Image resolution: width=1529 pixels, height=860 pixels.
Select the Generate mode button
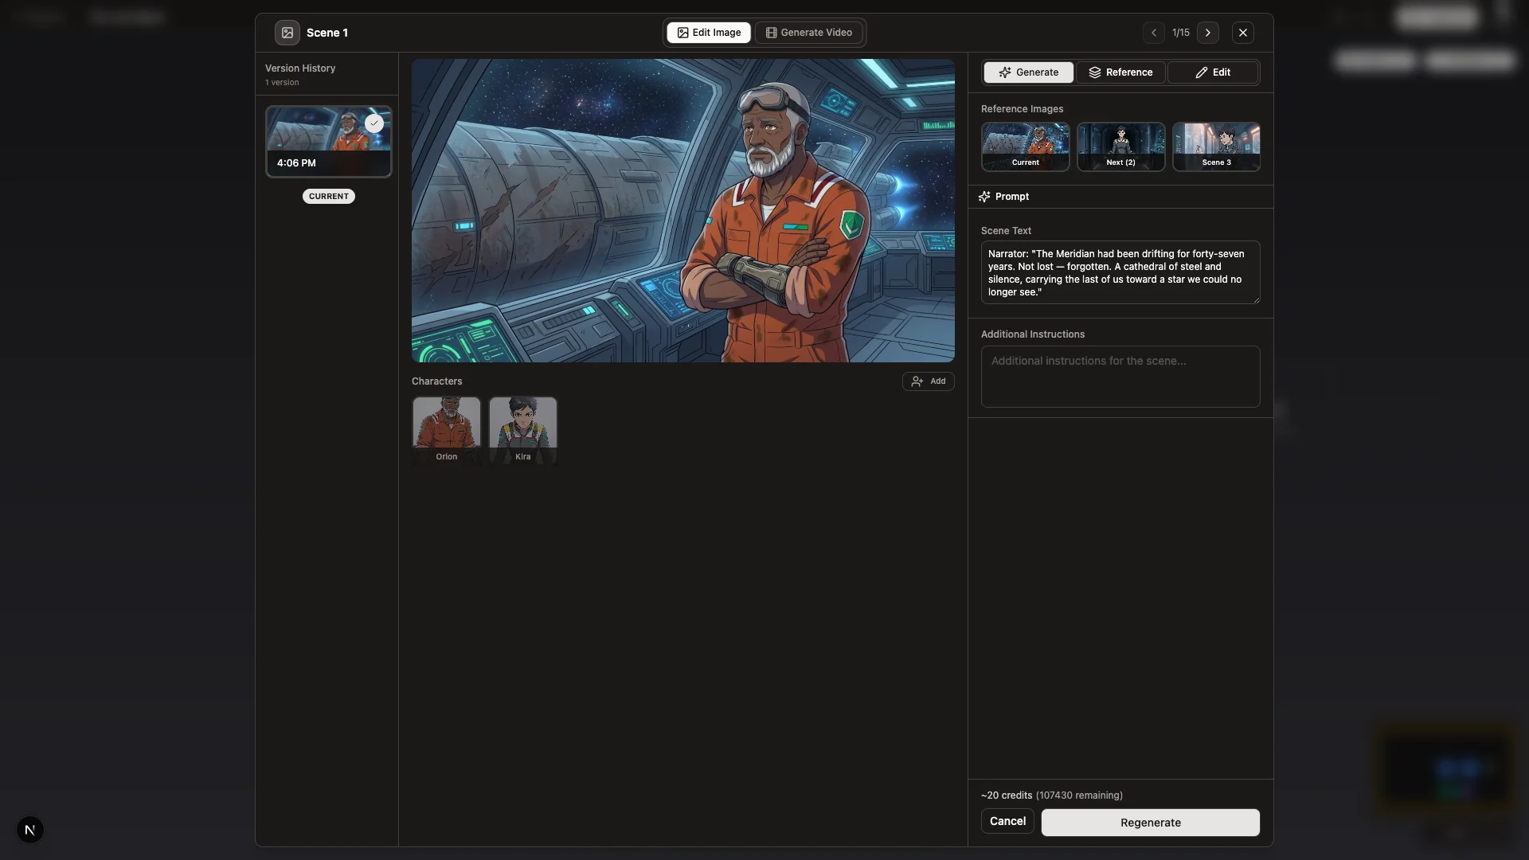pos(1028,72)
